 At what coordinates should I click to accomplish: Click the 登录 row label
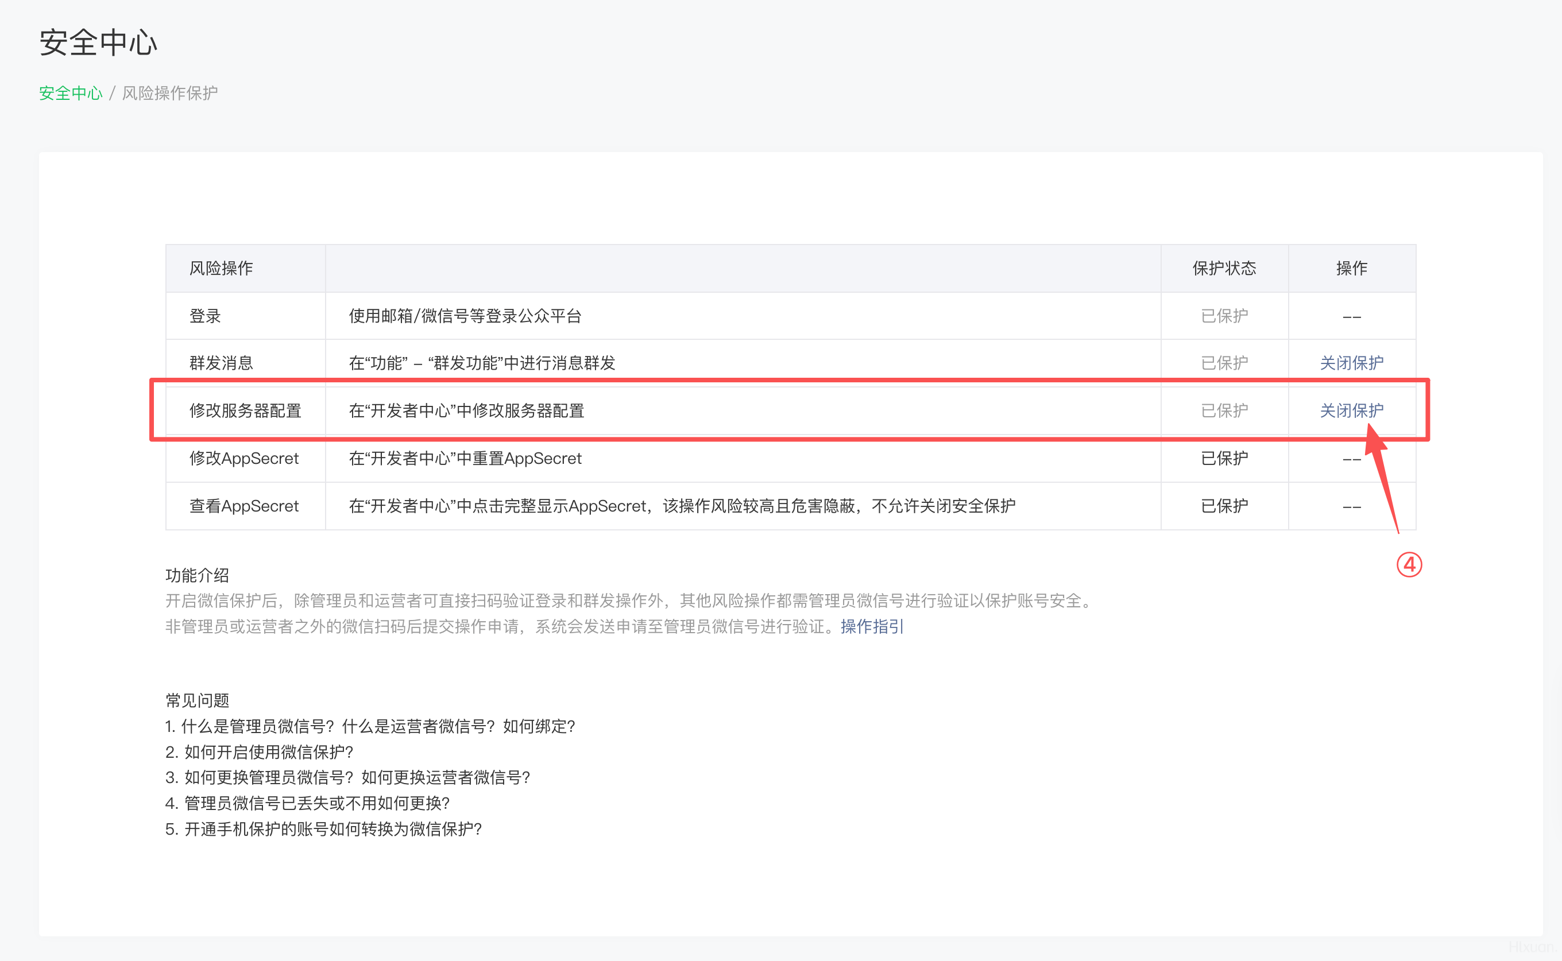pos(204,316)
